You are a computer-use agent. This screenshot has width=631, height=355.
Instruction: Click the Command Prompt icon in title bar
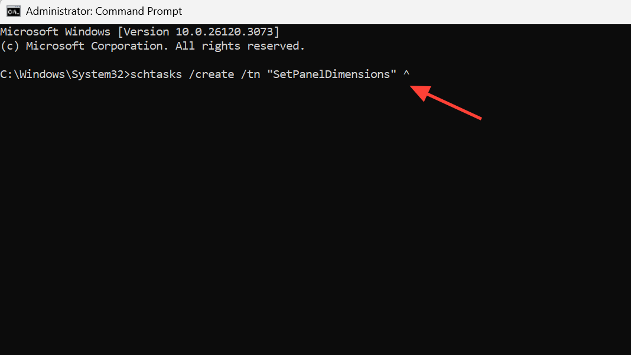13,11
